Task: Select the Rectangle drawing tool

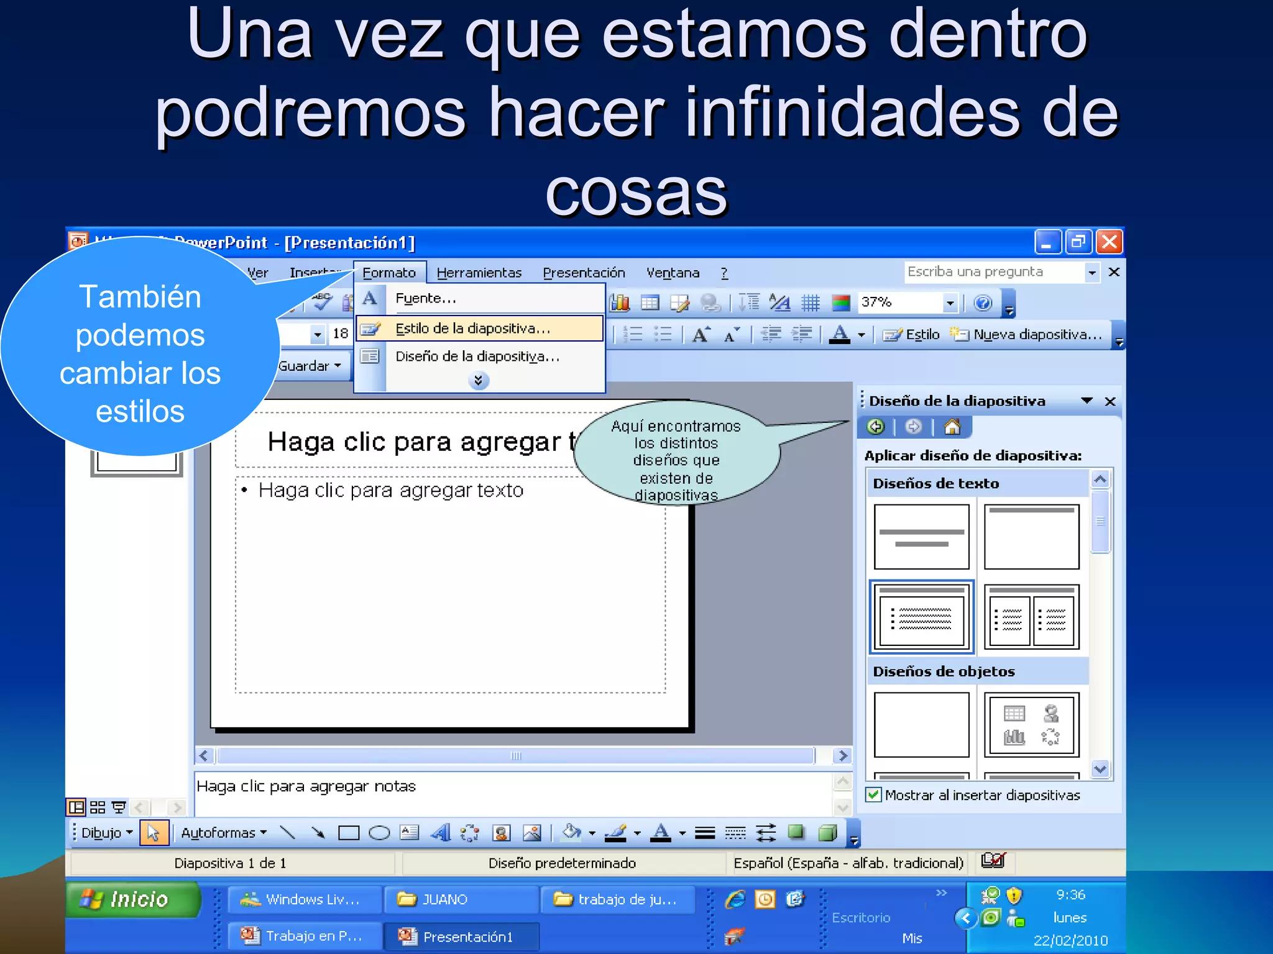Action: tap(348, 833)
